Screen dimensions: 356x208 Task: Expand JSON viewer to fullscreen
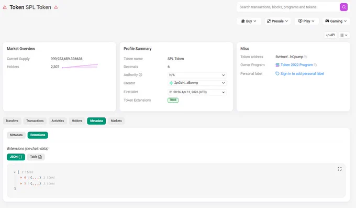pos(340,169)
